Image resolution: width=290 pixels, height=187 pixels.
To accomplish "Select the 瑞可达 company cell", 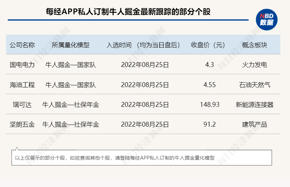I will pyautogui.click(x=22, y=105).
